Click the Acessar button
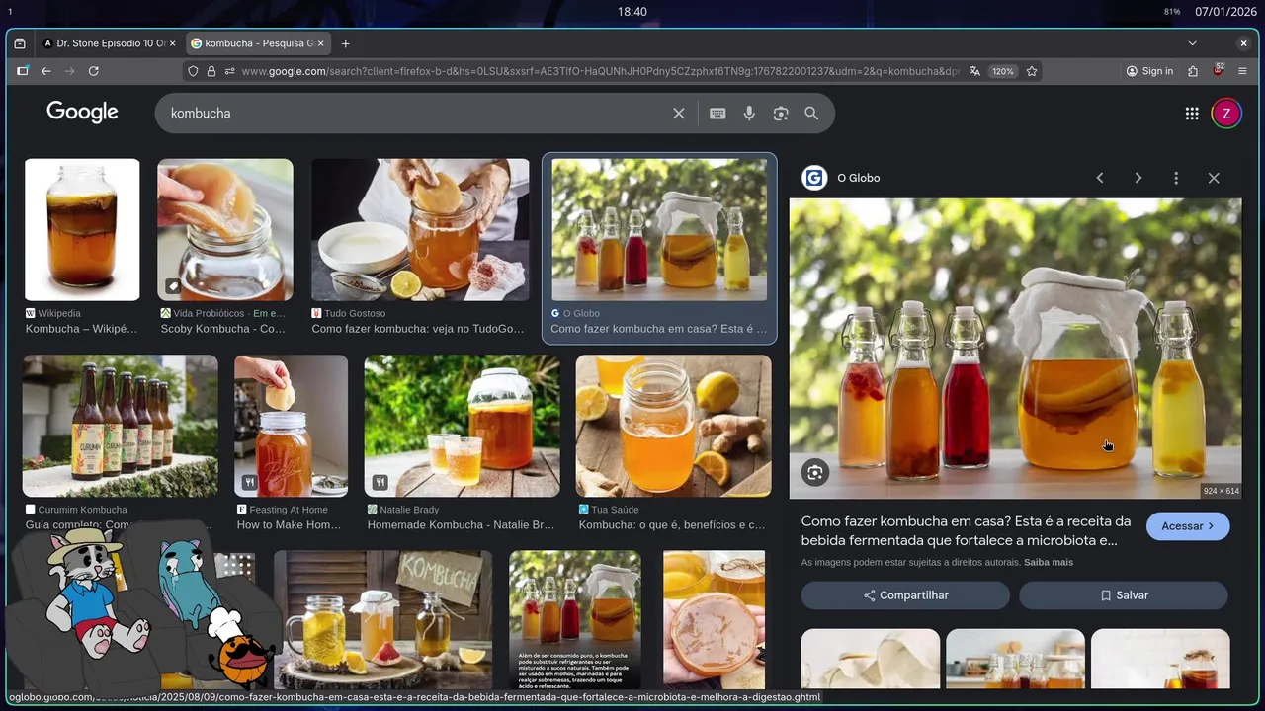Viewport: 1265px width, 711px height. (1188, 526)
